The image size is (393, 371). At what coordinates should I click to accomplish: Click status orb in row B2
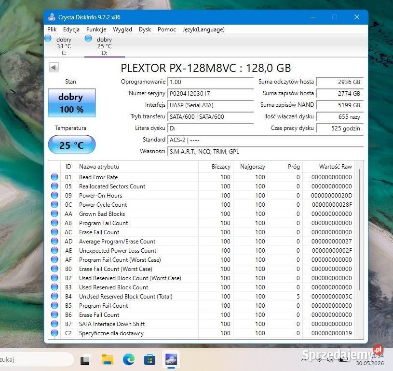54,278
